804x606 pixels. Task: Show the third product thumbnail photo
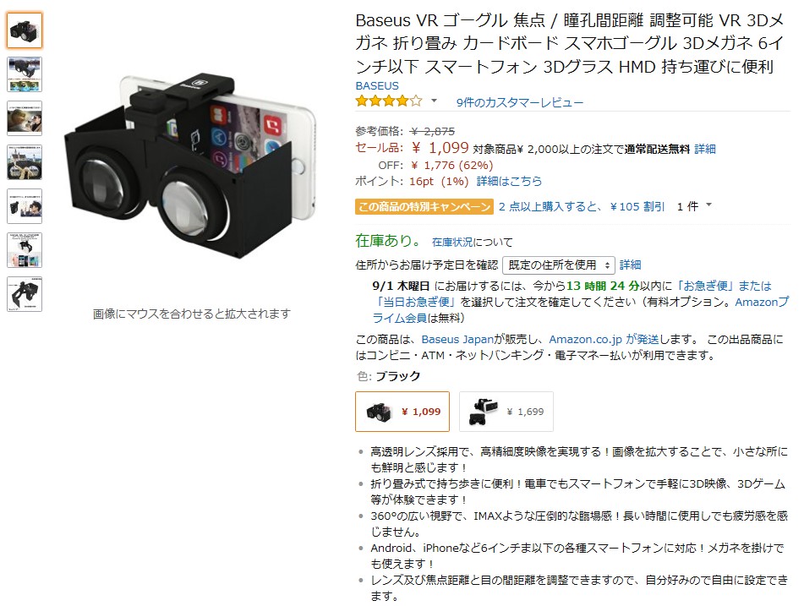tap(25, 118)
